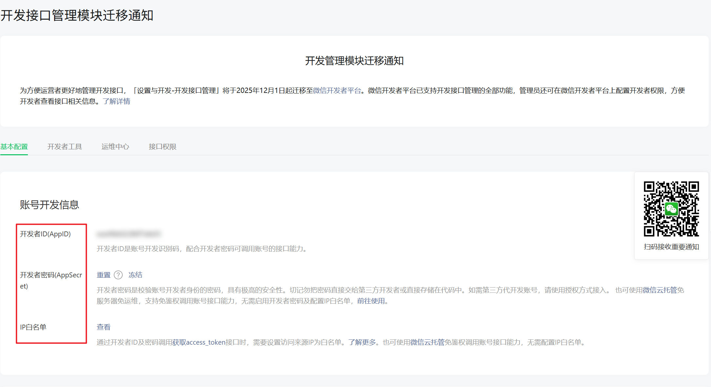
Task: Select the 基本配置 tab
Action: 14,146
